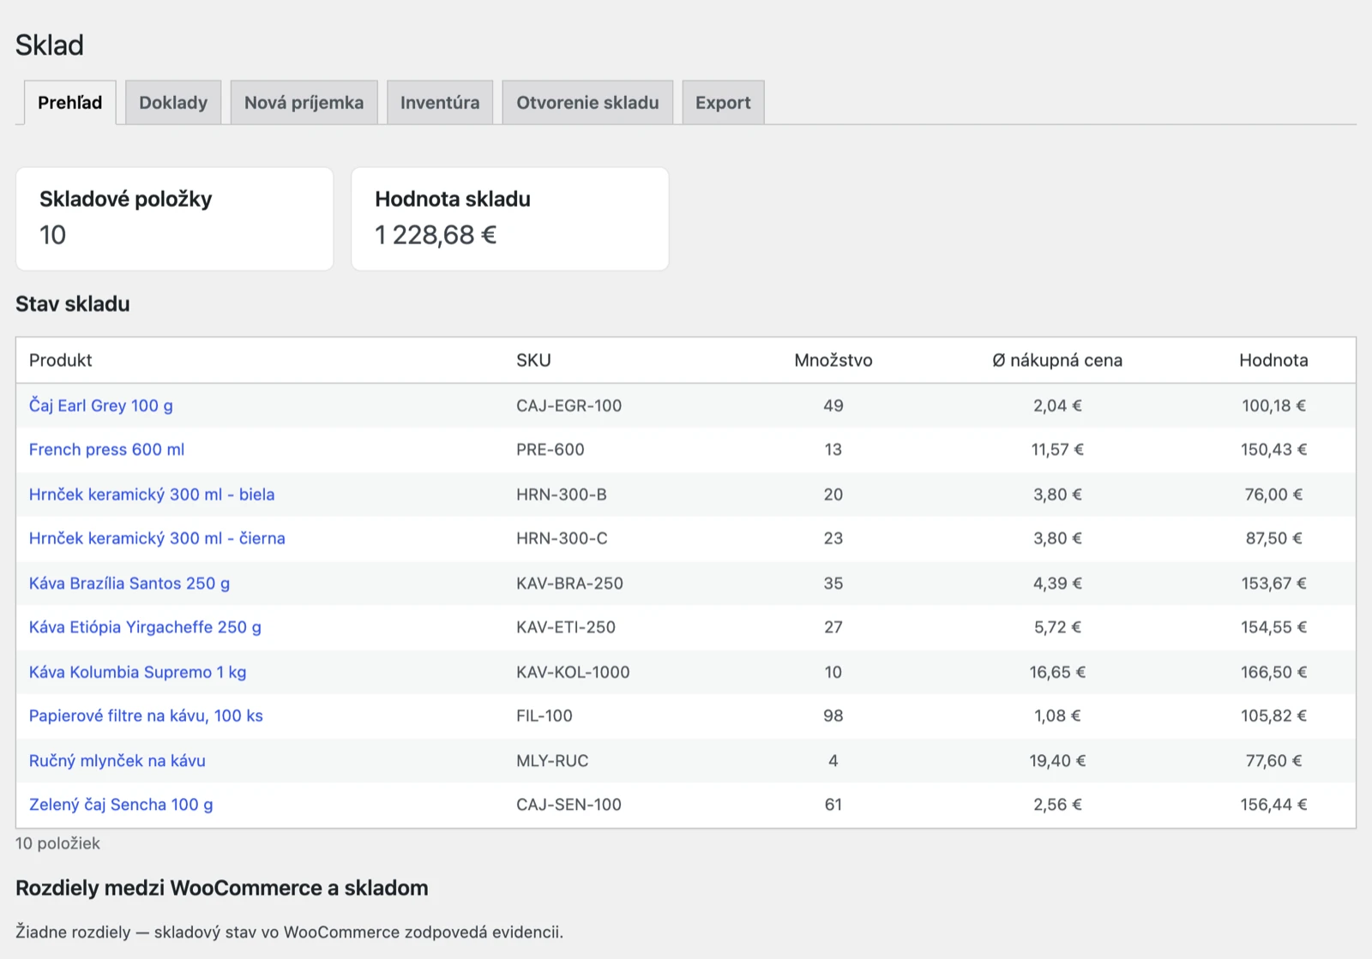Switch to the Prehľad tab
This screenshot has width=1372, height=959.
click(x=69, y=103)
